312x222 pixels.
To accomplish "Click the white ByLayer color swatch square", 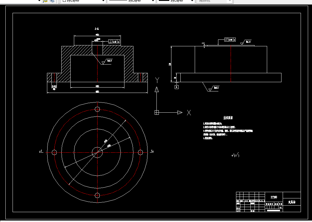I will pyautogui.click(x=64, y=1).
